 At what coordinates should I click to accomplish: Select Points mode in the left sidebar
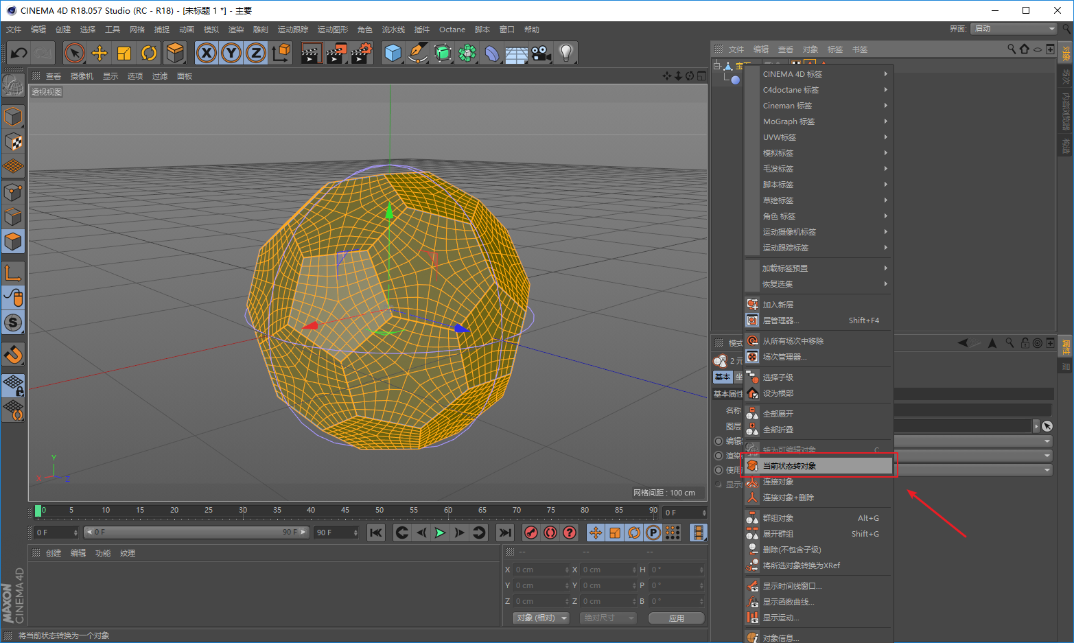click(13, 191)
